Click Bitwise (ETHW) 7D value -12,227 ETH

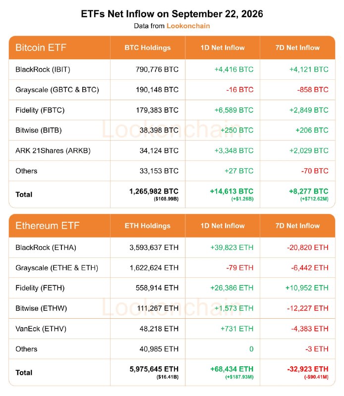point(308,308)
